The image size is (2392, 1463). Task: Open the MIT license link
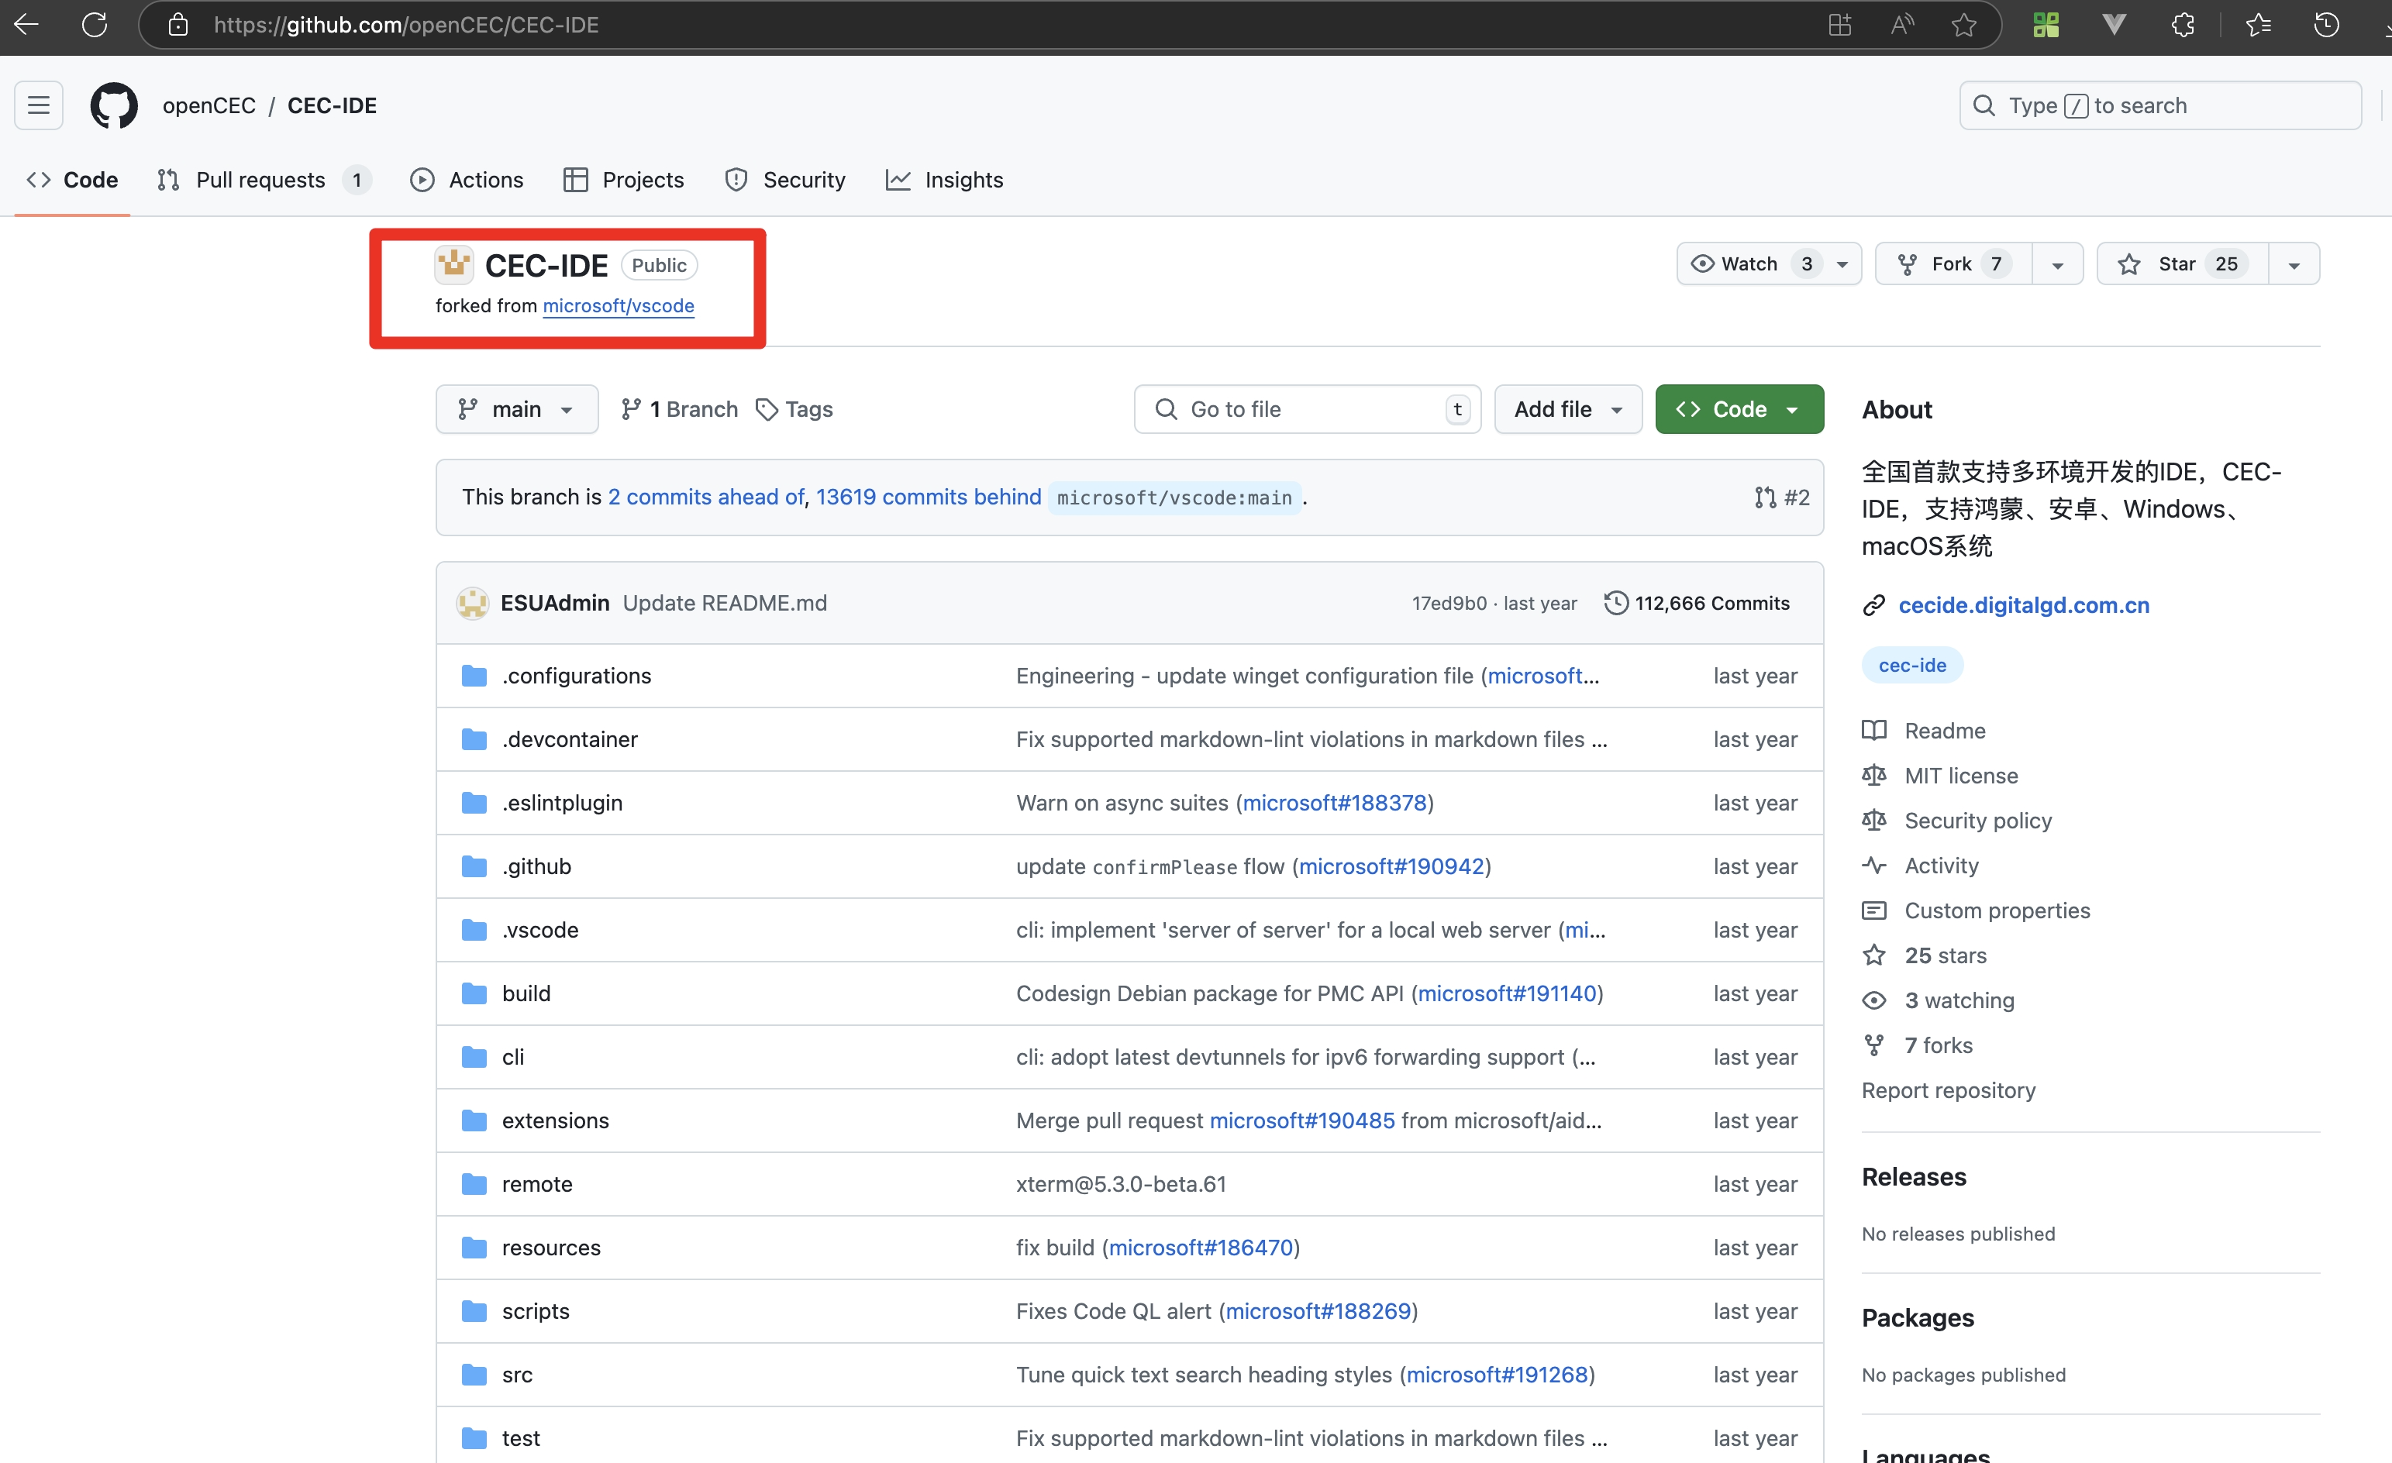point(1960,776)
